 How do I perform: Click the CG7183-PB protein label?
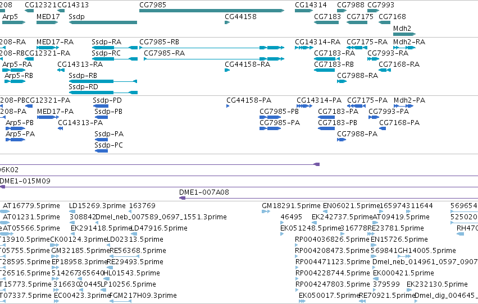click(338, 123)
